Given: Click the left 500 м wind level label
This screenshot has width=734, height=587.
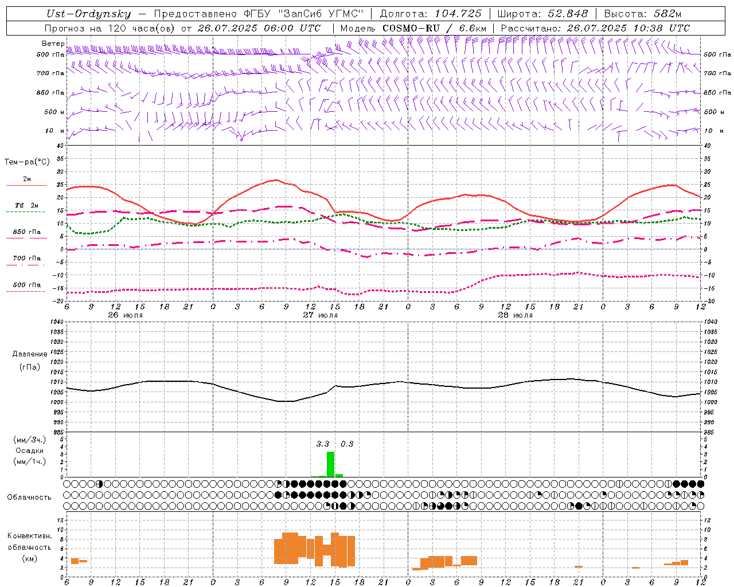Looking at the screenshot, I should [x=54, y=112].
